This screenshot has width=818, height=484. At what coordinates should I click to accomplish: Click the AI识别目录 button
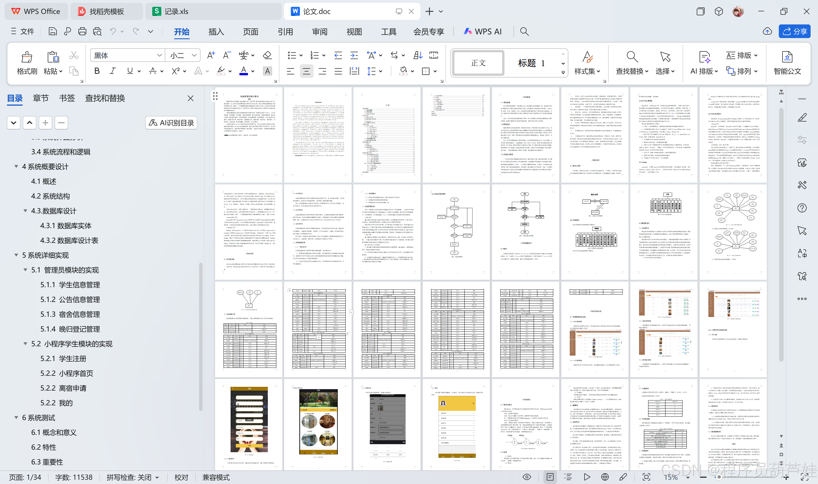[171, 123]
